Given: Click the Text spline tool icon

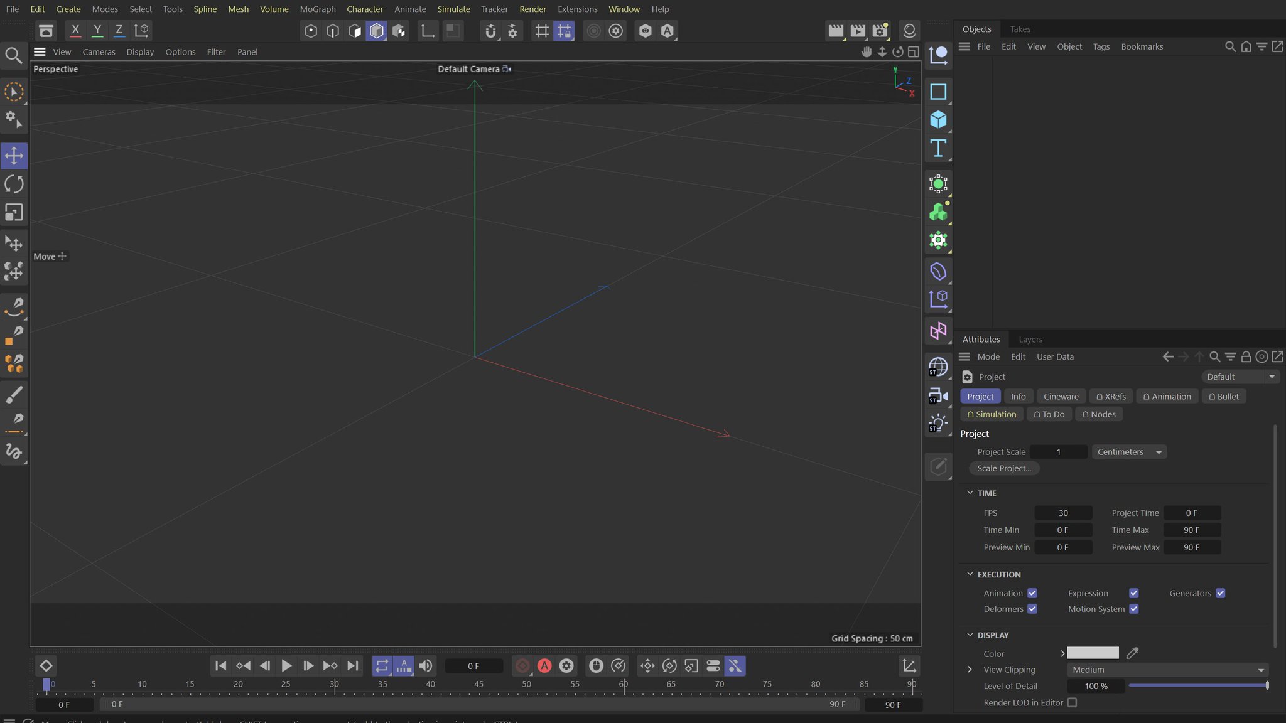Looking at the screenshot, I should click(x=938, y=148).
